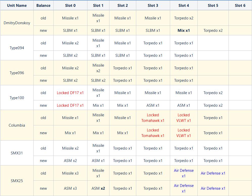The image size is (252, 196).
Task: Click Missile x1 in Type100 old Slot 4
Action: click(184, 93)
